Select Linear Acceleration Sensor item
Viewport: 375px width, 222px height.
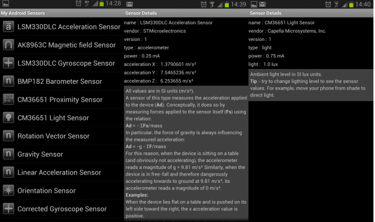59,173
